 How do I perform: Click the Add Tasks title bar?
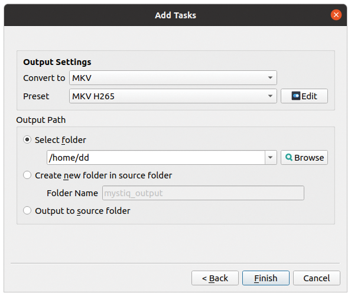pos(175,15)
